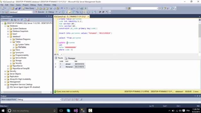Expand the Management folder node

[5, 82]
